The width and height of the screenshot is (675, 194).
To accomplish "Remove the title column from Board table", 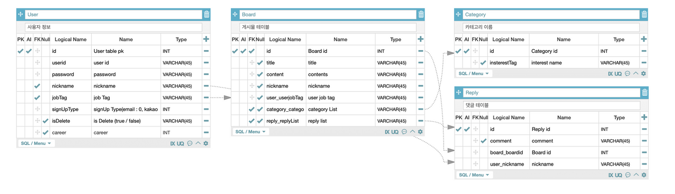I will 420,63.
